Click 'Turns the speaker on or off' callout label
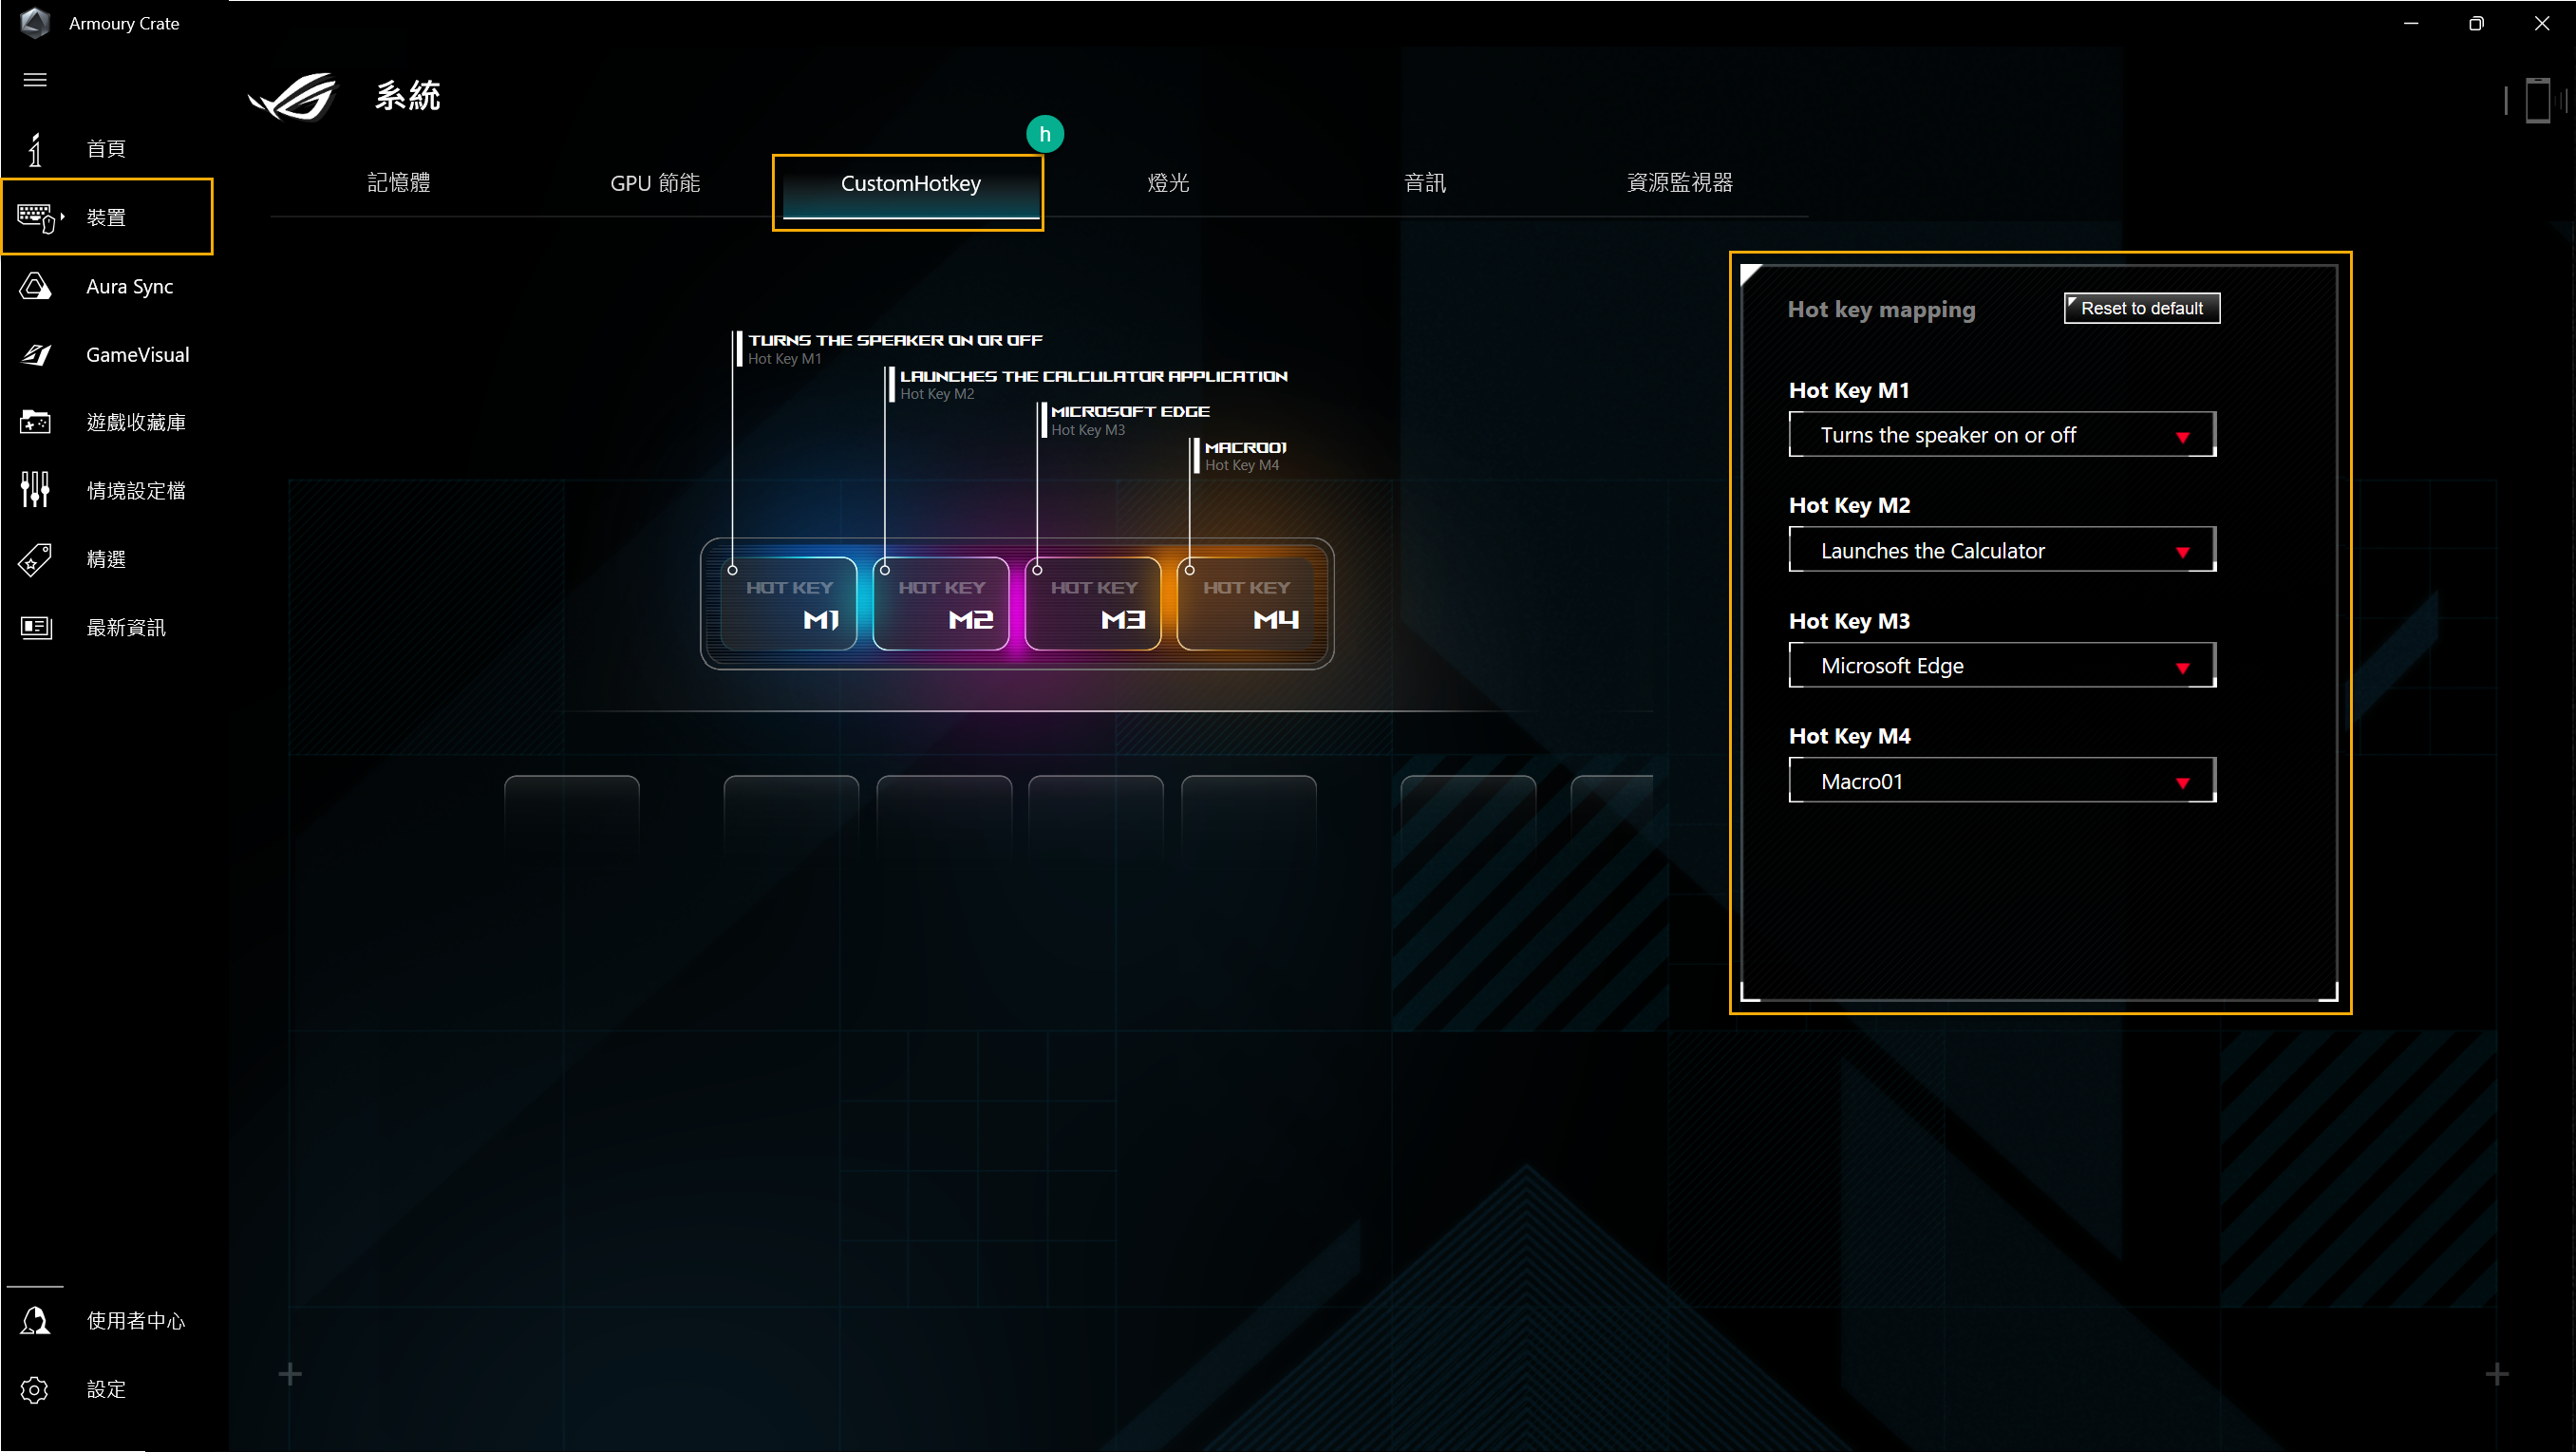This screenshot has height=1452, width=2576. 895,340
